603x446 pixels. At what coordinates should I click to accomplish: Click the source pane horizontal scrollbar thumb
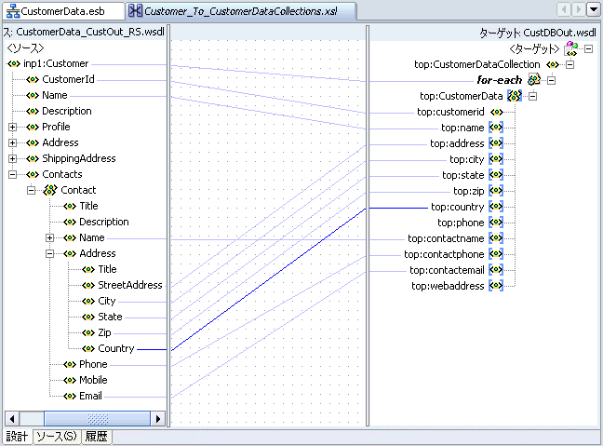pos(98,419)
